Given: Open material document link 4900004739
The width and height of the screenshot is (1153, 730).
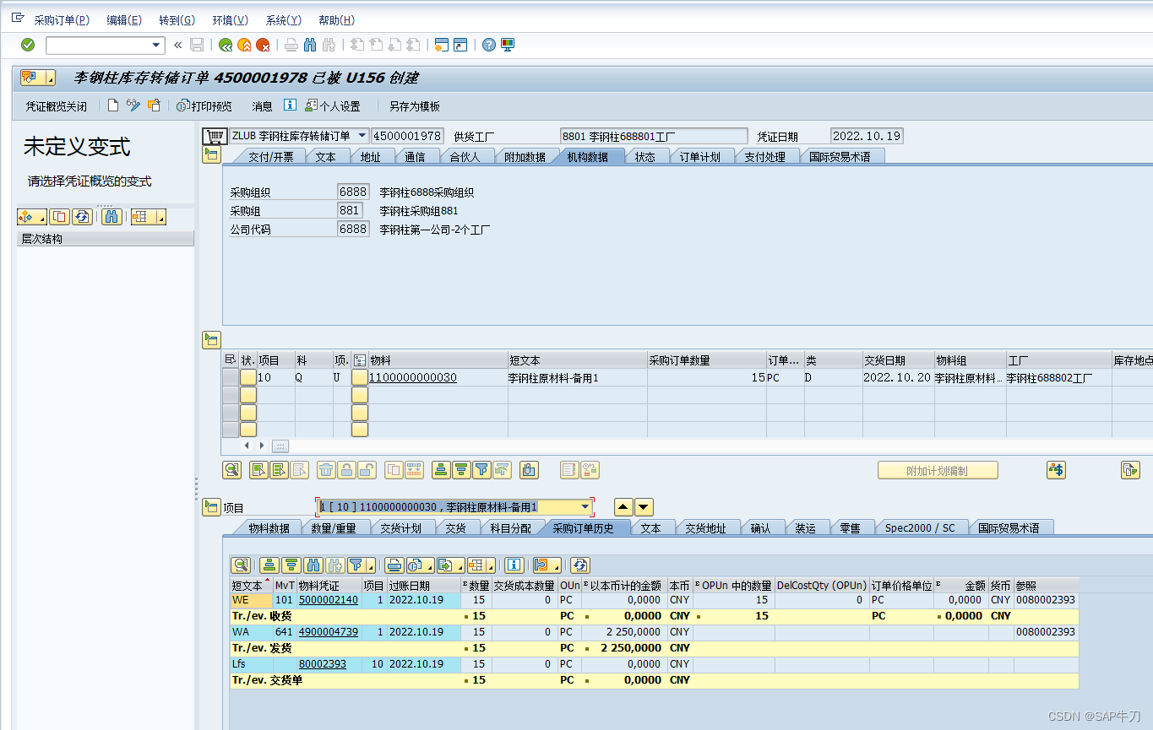Looking at the screenshot, I should tap(328, 632).
